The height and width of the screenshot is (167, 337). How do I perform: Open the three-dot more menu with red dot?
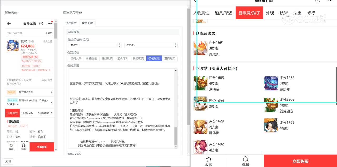pos(50,24)
